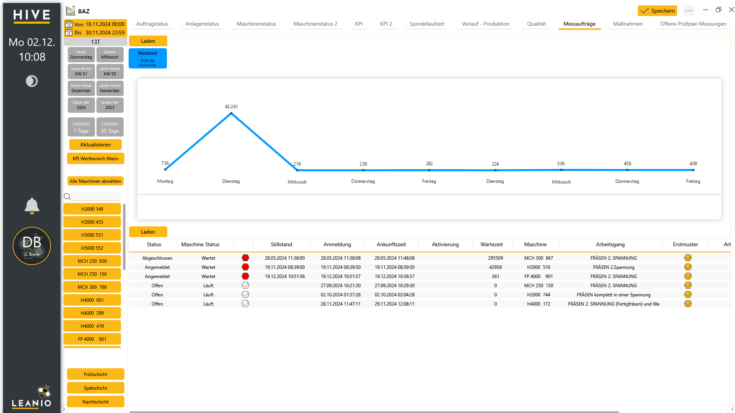Switch to the Spindellaufzeit tab
This screenshot has width=735, height=413.
[427, 24]
